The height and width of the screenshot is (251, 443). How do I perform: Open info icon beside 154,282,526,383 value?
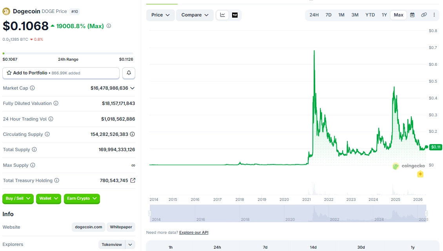[x=132, y=134]
